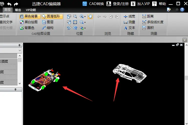Click the edit-note icon near the help button
188x125 pixels.
tap(169, 9)
